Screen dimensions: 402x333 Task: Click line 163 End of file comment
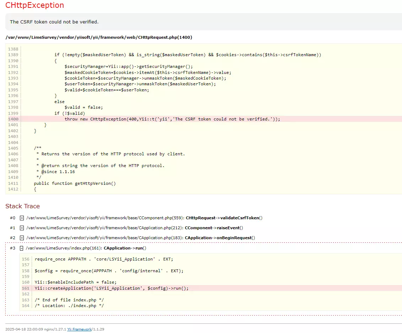point(69,300)
